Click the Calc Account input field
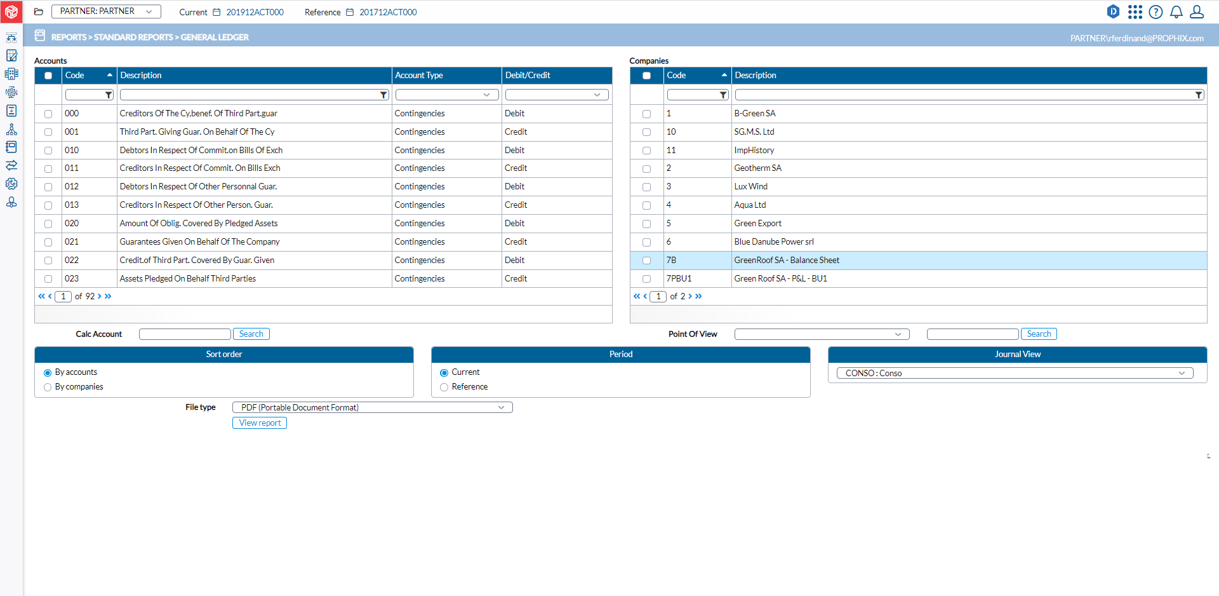Image resolution: width=1219 pixels, height=596 pixels. tap(185, 334)
